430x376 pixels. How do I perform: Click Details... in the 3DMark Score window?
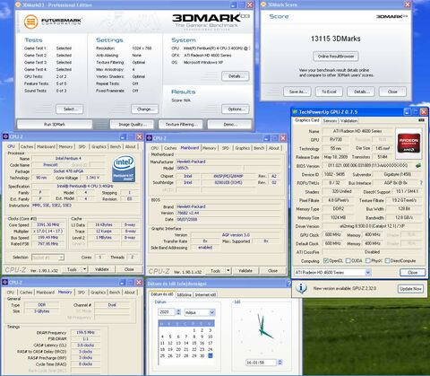[x=360, y=92]
